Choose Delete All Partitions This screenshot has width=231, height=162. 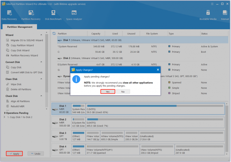18,89
